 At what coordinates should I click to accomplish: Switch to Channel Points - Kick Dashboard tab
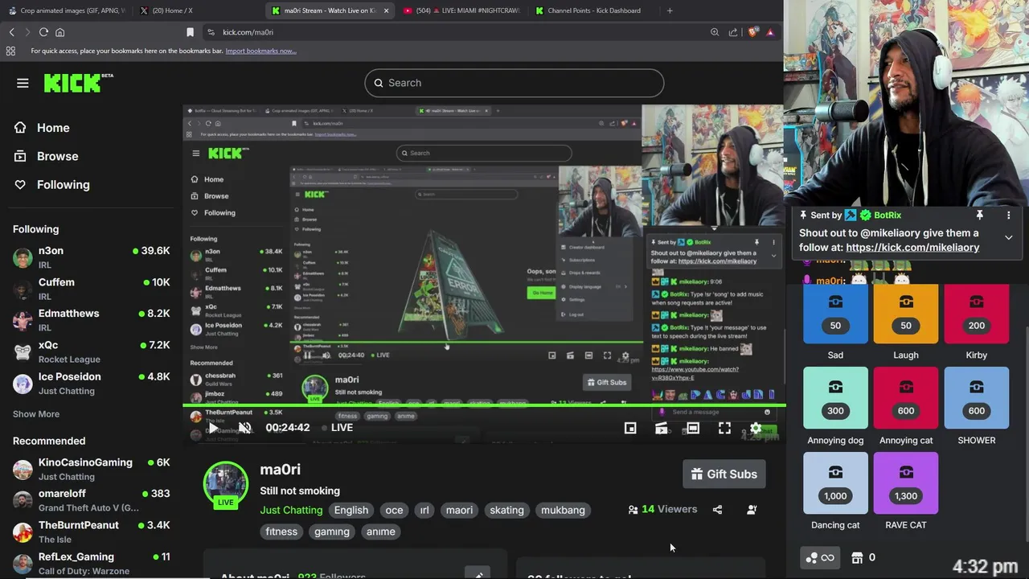tap(593, 10)
